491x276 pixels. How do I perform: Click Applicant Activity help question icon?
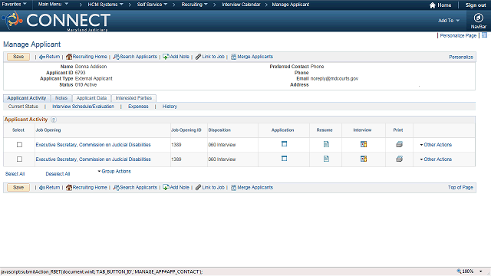click(54, 120)
